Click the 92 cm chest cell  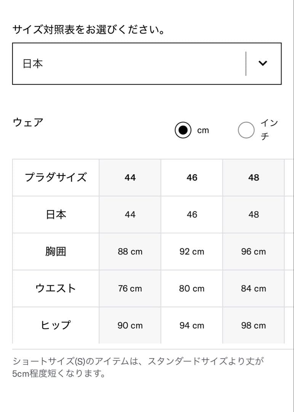(192, 252)
